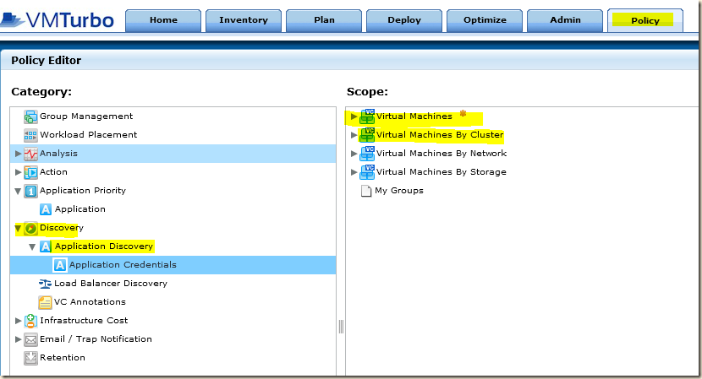
Task: Click the Application Priority number icon
Action: pyautogui.click(x=30, y=191)
